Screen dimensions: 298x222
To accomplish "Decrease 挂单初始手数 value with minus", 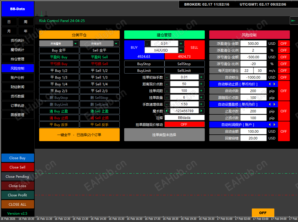I will tap(167, 77).
